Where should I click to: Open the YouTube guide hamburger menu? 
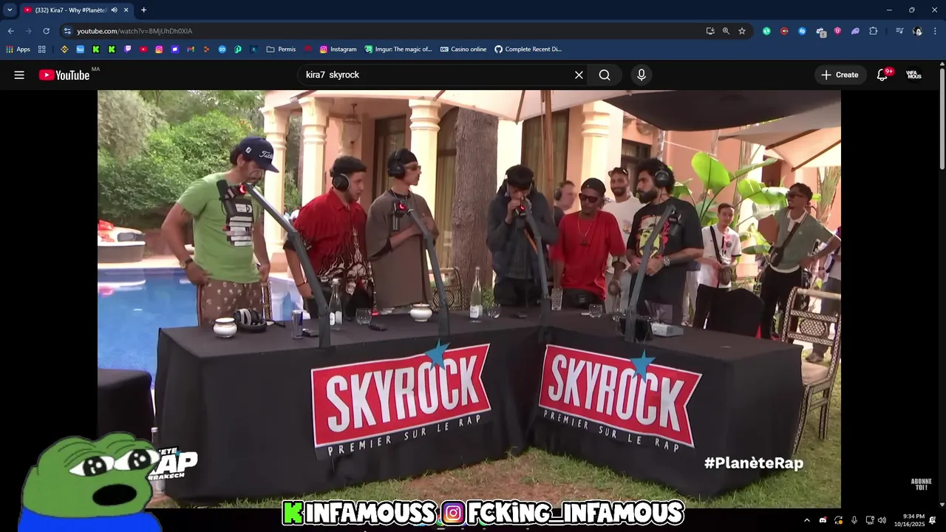point(19,75)
